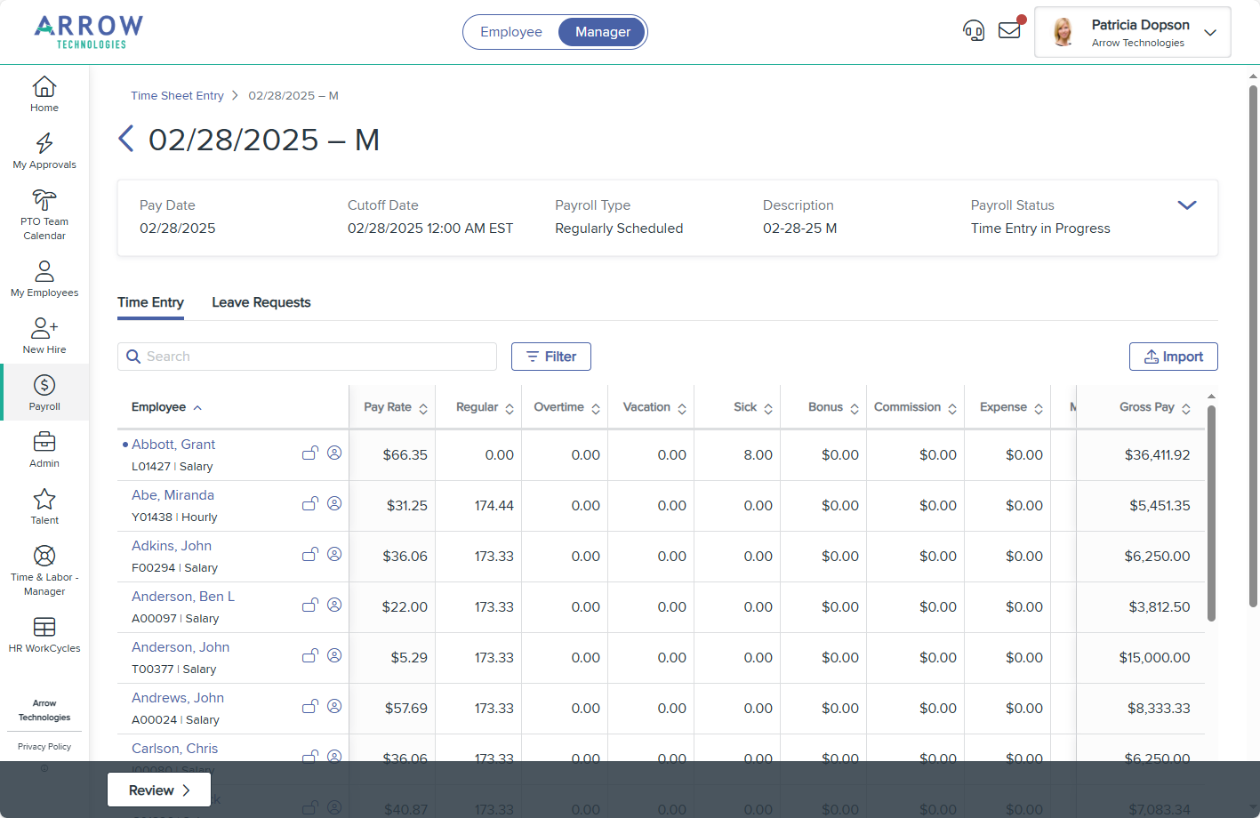Toggle the lock for Adkins, John
1260x818 pixels.
[x=309, y=554]
